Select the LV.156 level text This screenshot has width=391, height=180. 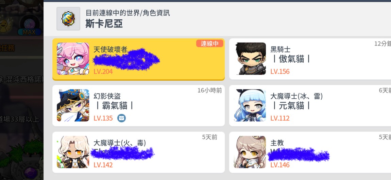(x=280, y=72)
